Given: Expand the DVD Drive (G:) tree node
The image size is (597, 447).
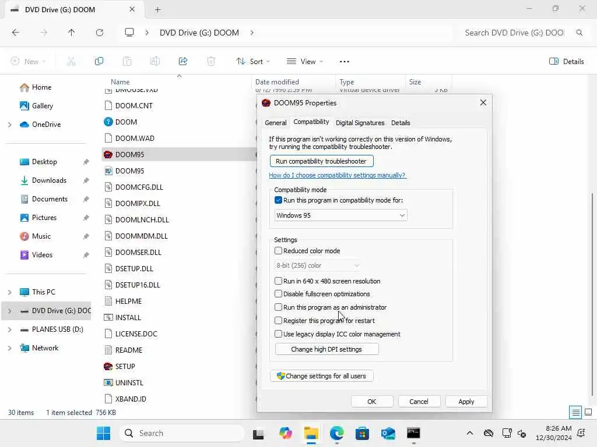Looking at the screenshot, I should tap(9, 311).
